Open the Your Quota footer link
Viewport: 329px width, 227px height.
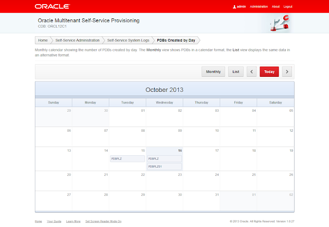54,221
